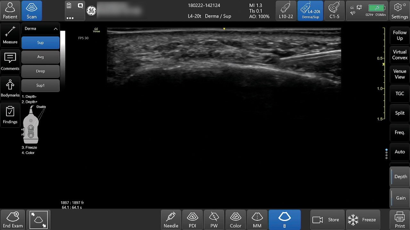Collapse the Derma preset dropdown
410x230 pixels.
coord(55,29)
